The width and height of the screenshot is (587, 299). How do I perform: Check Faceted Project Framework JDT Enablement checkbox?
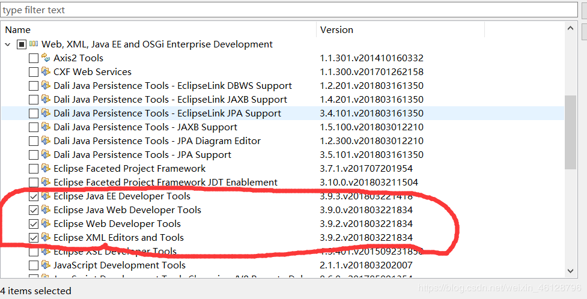tap(34, 183)
